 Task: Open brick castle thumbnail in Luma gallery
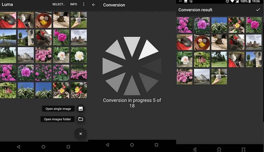click(x=79, y=38)
